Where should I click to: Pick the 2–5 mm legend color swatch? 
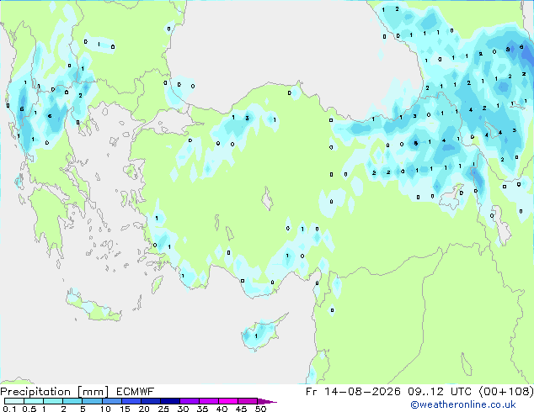[x=72, y=401]
